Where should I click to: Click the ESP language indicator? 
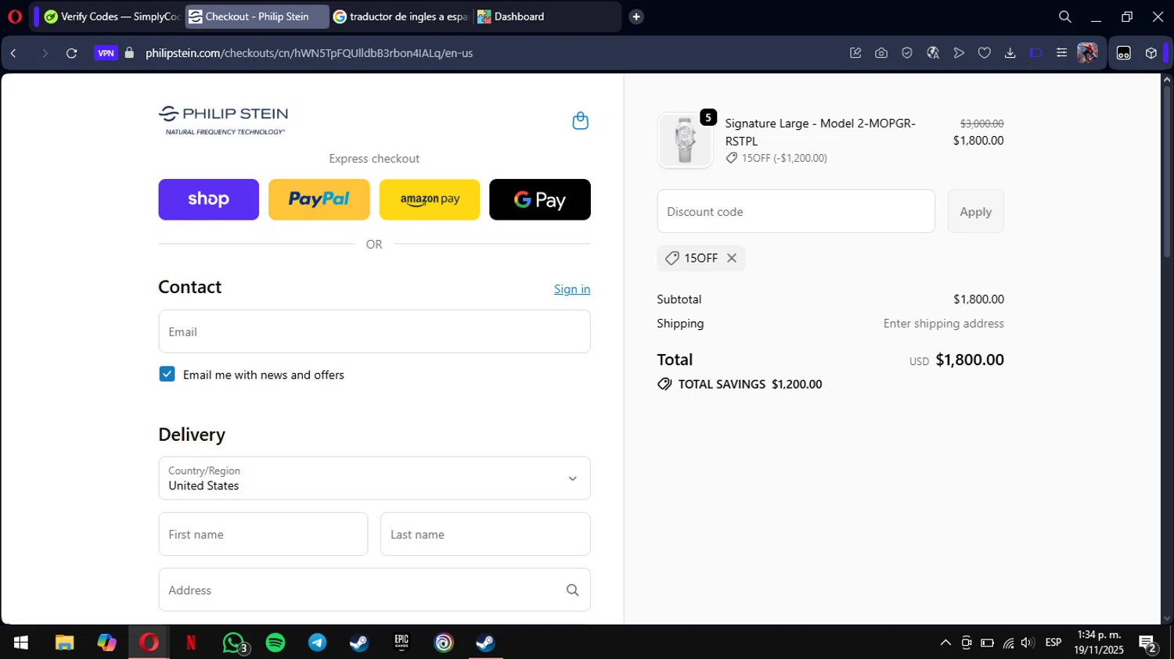[x=1053, y=643]
